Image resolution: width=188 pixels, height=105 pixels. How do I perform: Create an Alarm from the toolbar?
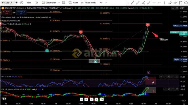pos(73,3)
